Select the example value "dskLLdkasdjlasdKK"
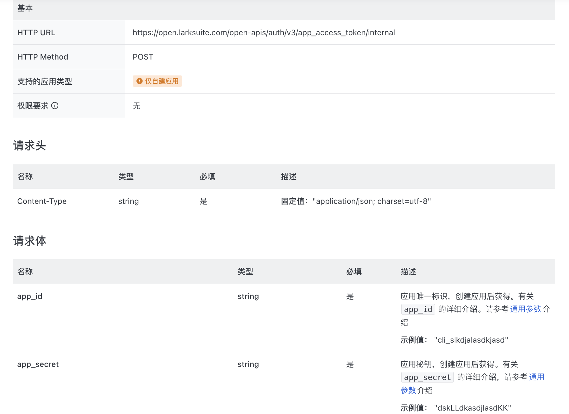This screenshot has height=414, width=569. coord(472,408)
